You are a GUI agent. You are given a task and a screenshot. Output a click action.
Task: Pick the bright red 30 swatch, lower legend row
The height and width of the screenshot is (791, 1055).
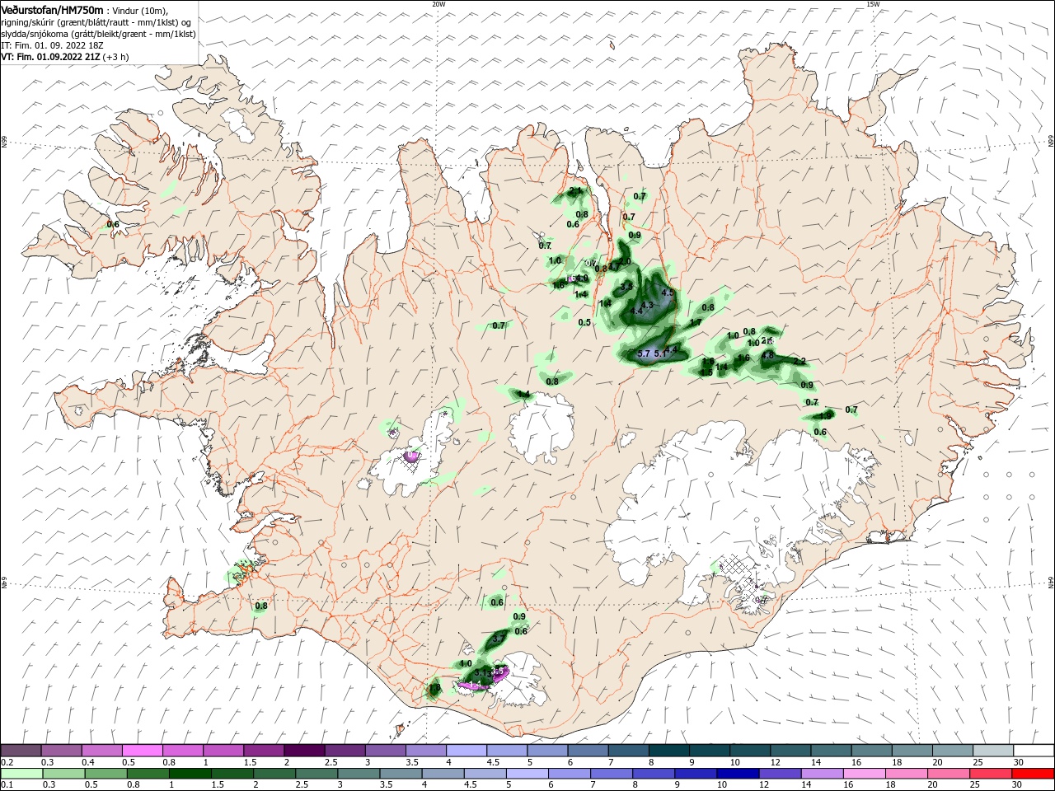click(x=1033, y=774)
